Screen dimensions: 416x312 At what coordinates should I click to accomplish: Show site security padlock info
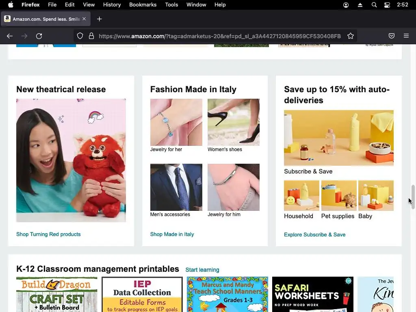(91, 36)
